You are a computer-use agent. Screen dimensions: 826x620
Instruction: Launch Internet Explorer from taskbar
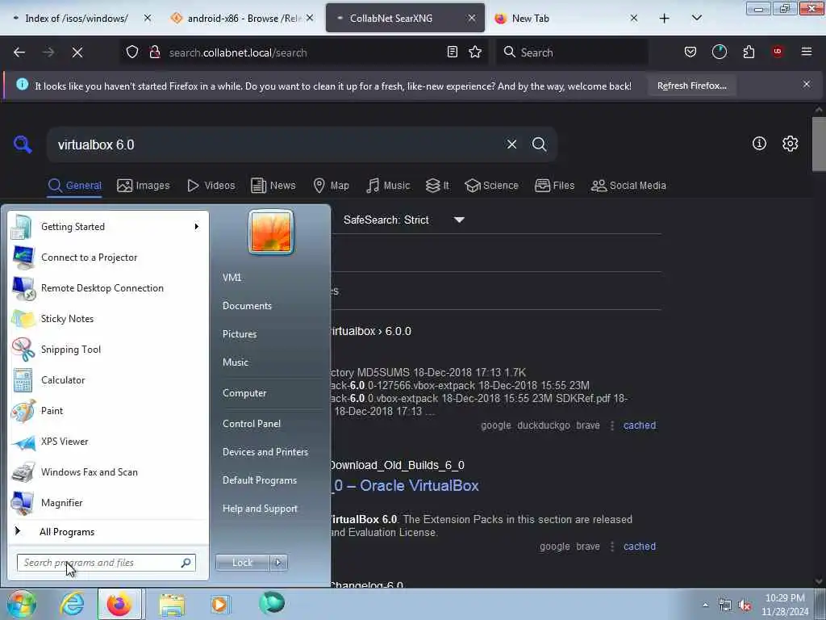72,604
